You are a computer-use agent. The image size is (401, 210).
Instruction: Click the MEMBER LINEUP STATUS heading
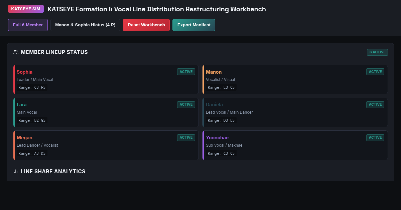click(54, 52)
